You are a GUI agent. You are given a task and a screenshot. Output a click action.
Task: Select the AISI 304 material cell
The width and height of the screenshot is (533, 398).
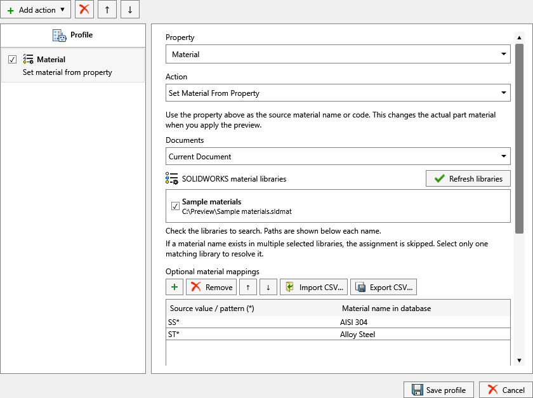pos(424,322)
